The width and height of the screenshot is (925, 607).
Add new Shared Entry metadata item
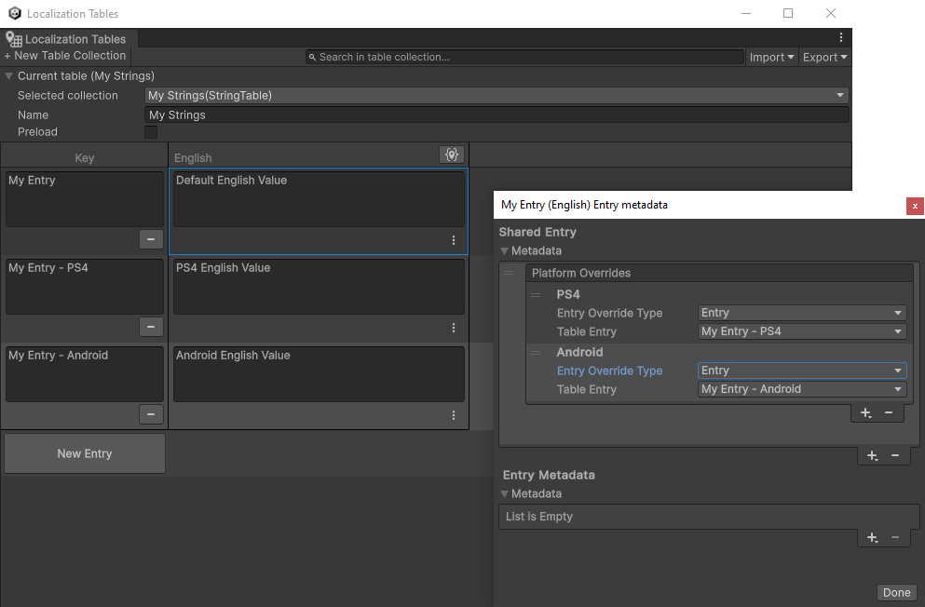[x=872, y=455]
